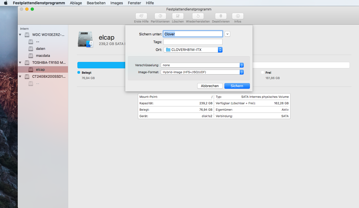Click into the Tags input field
The image size is (359, 208).
(x=193, y=42)
